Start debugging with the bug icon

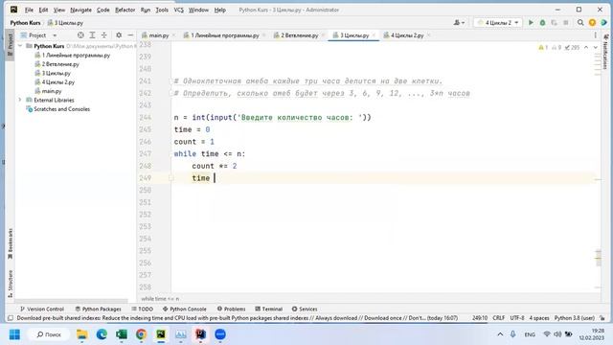click(542, 23)
